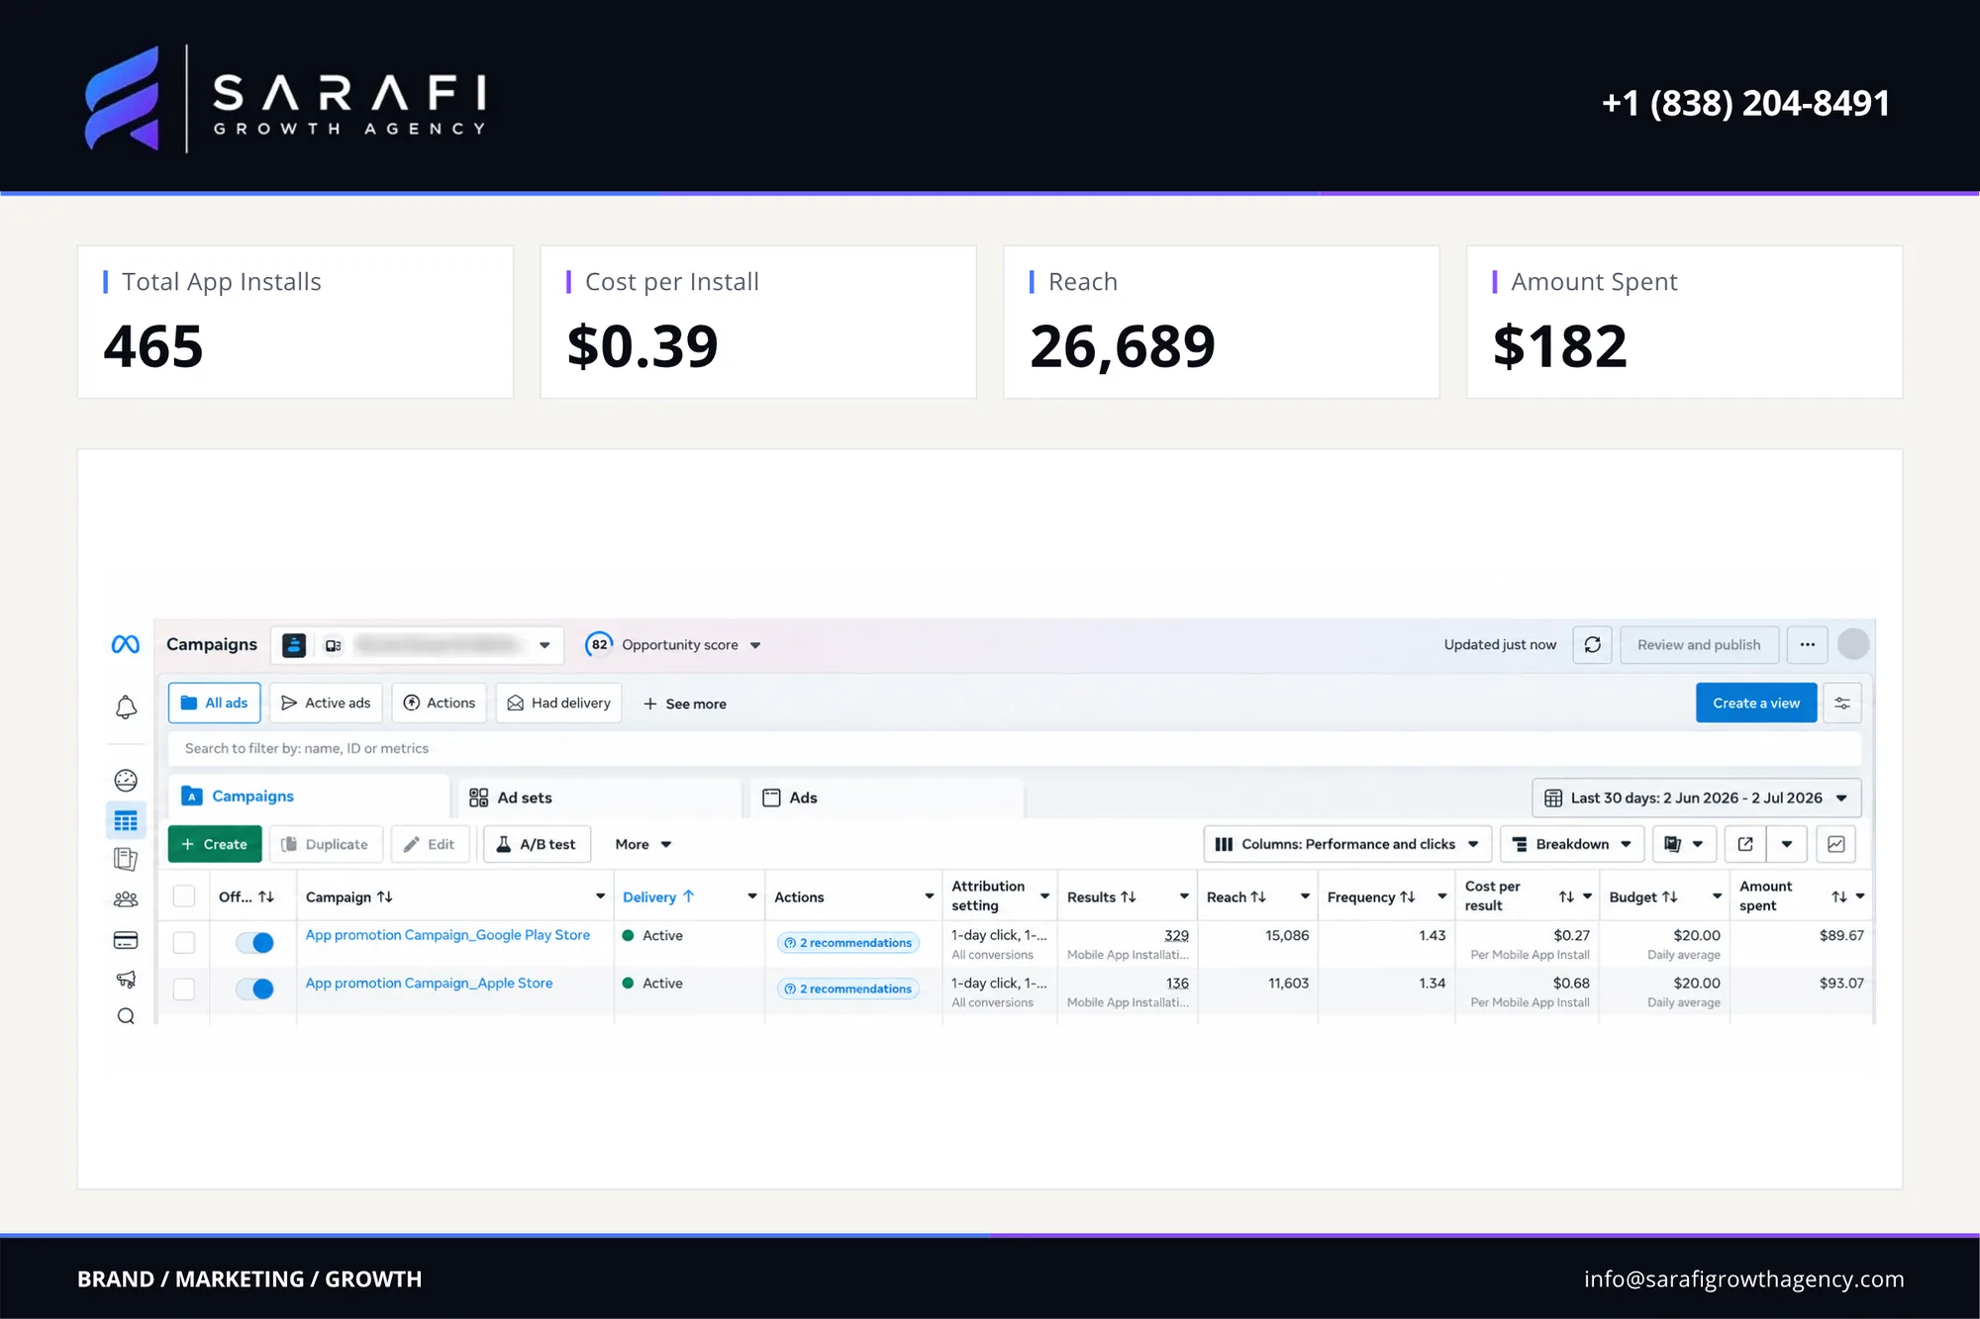The height and width of the screenshot is (1319, 1980).
Task: Open notifications bell in sidebar
Action: [x=126, y=707]
